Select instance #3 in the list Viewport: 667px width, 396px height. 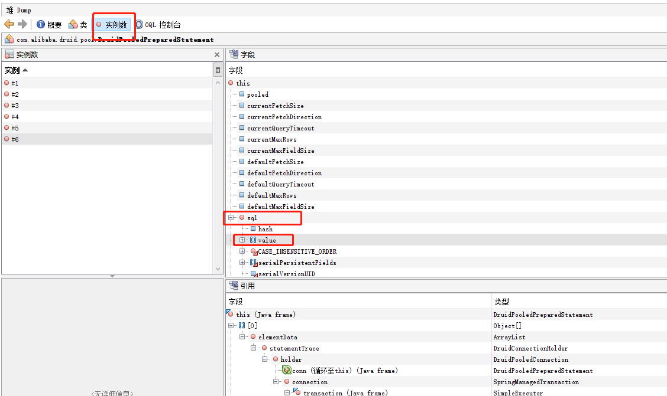(x=15, y=106)
